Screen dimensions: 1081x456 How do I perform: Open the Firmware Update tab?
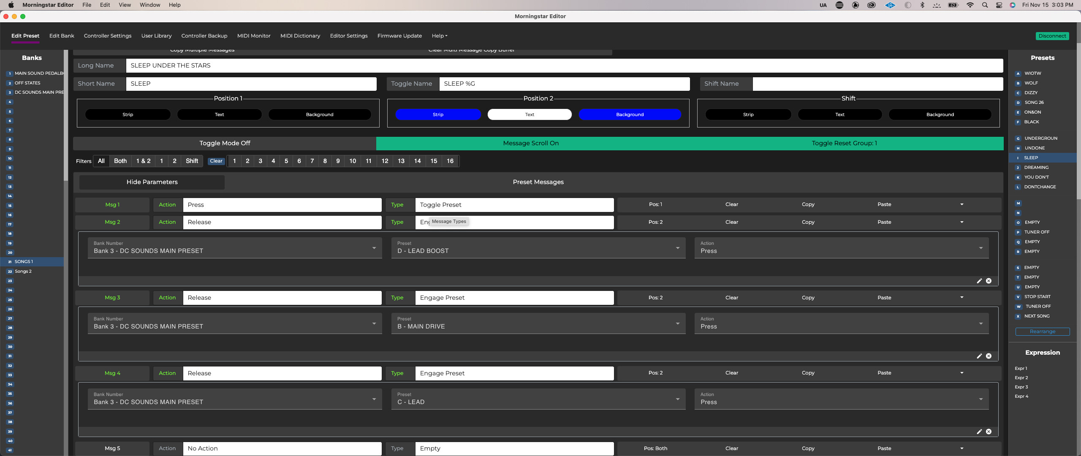[399, 36]
